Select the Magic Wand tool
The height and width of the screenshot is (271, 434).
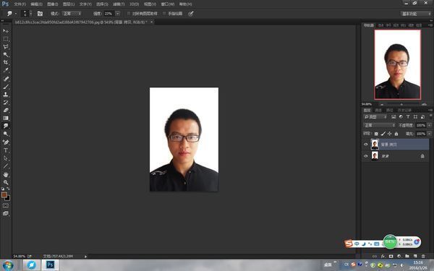coord(6,54)
